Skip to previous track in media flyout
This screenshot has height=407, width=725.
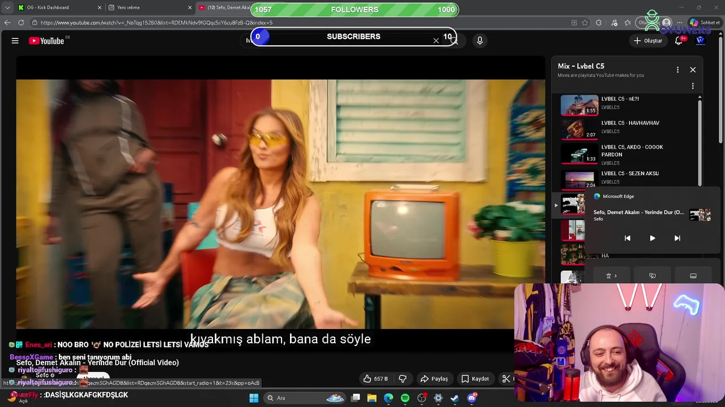tap(627, 238)
